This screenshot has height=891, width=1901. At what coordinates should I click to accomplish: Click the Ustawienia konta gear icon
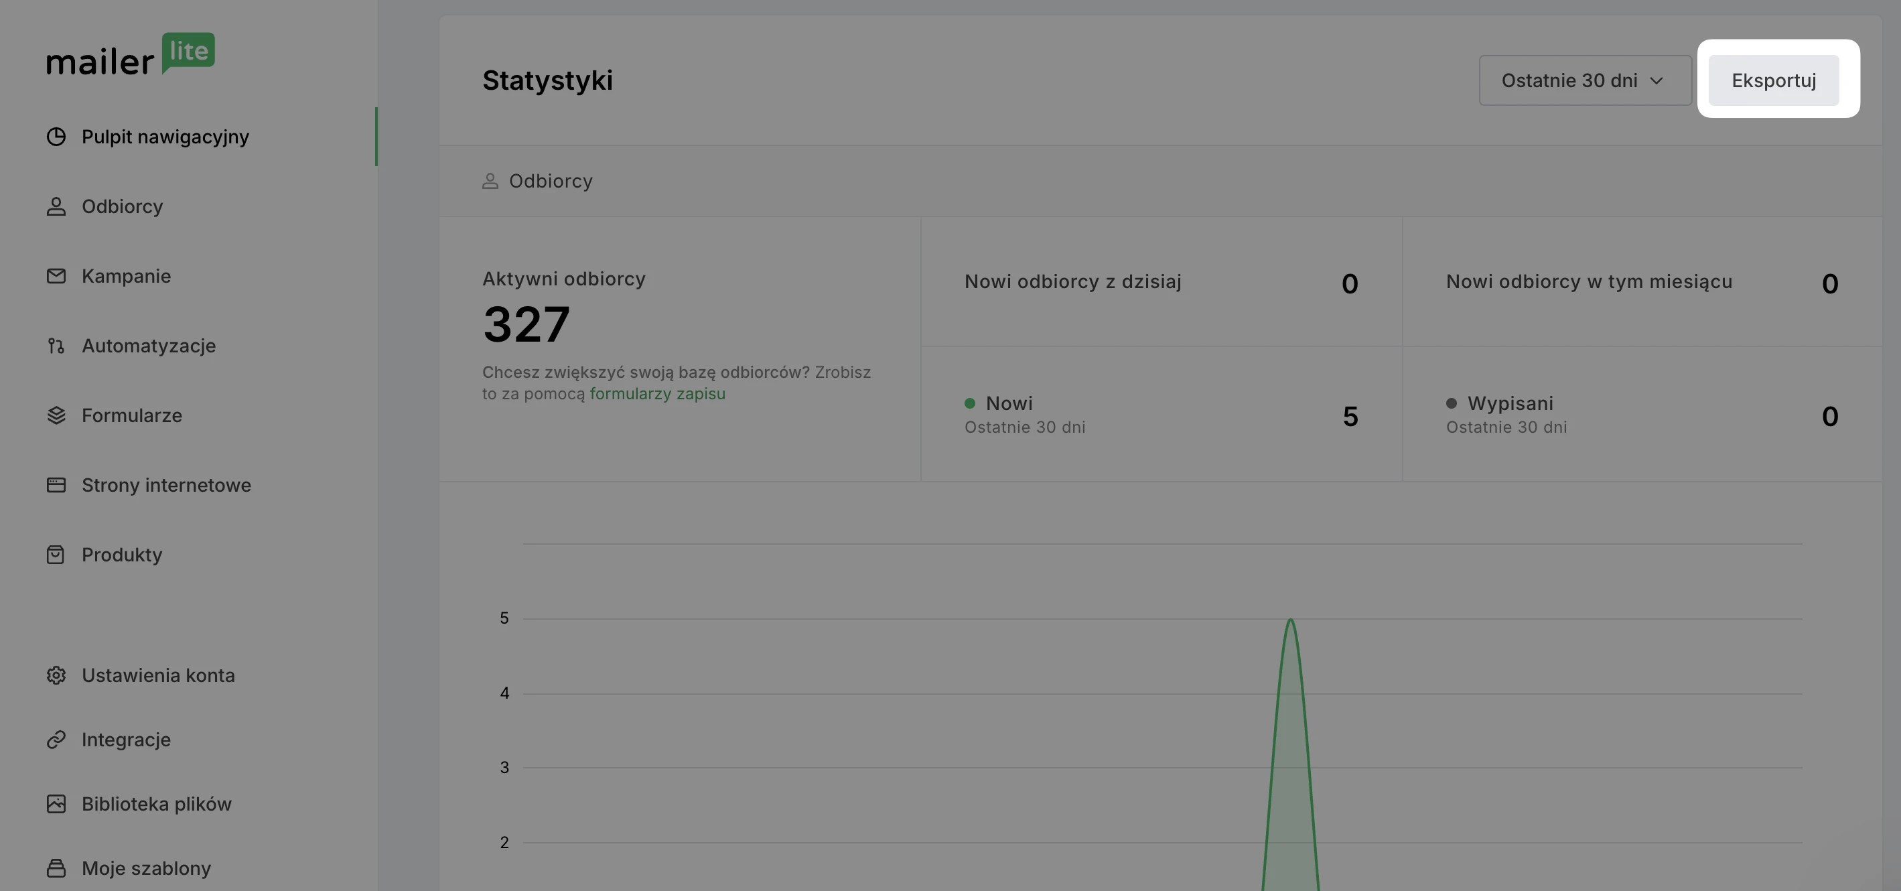[56, 675]
